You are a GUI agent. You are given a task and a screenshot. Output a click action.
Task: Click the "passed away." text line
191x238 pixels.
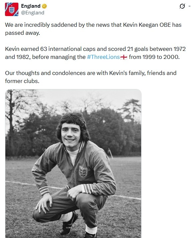pyautogui.click(x=22, y=33)
